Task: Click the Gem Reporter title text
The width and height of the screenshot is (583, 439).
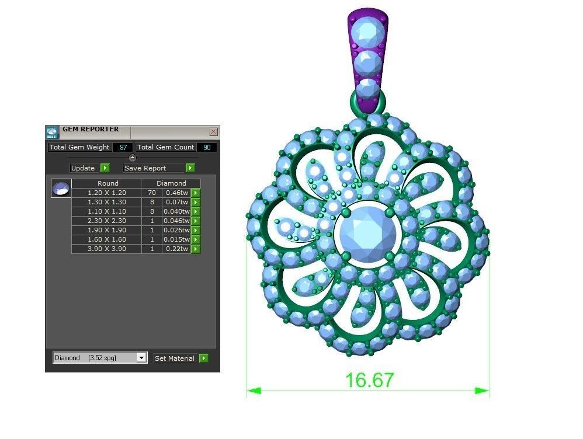Action: [x=91, y=129]
